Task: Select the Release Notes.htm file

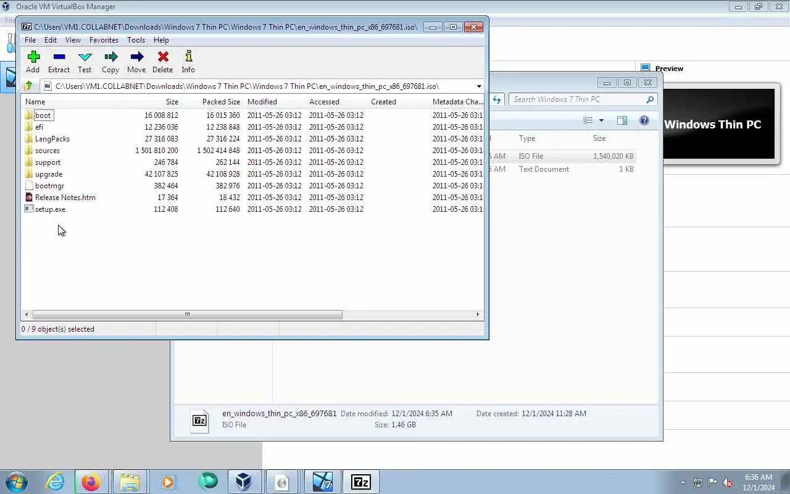Action: click(x=65, y=198)
